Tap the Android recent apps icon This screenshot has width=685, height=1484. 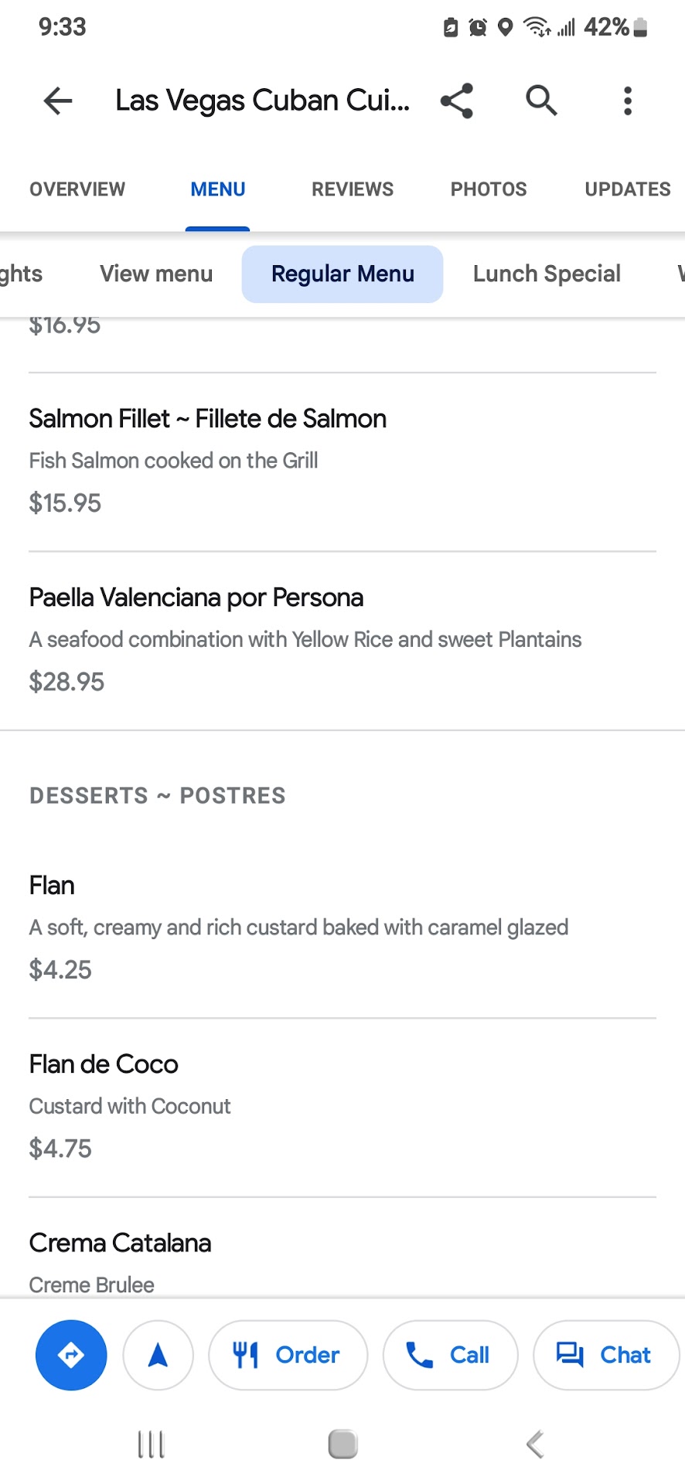click(151, 1444)
